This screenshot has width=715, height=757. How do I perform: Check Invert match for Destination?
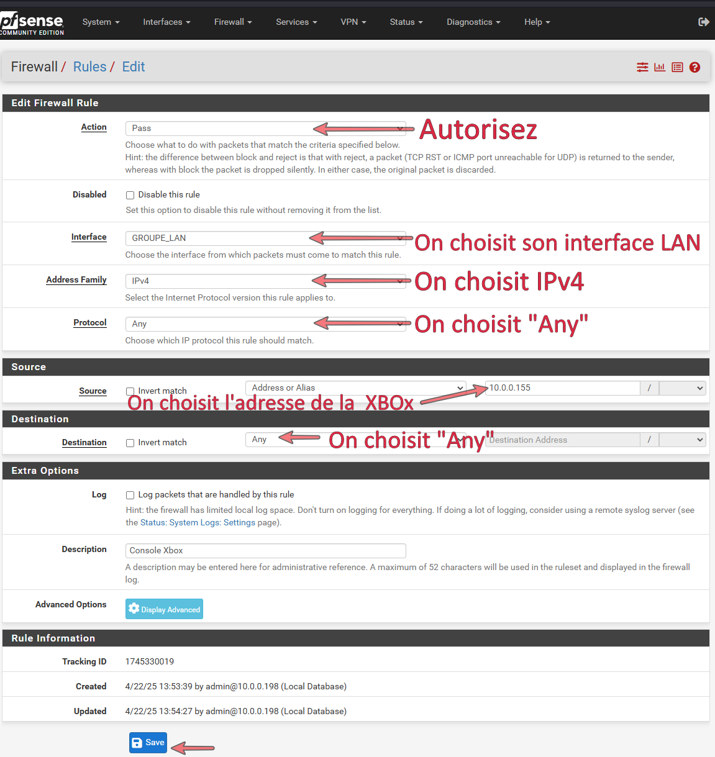130,443
